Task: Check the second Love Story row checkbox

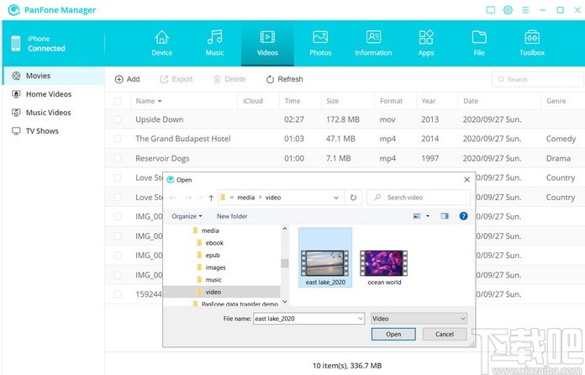Action: (118, 197)
